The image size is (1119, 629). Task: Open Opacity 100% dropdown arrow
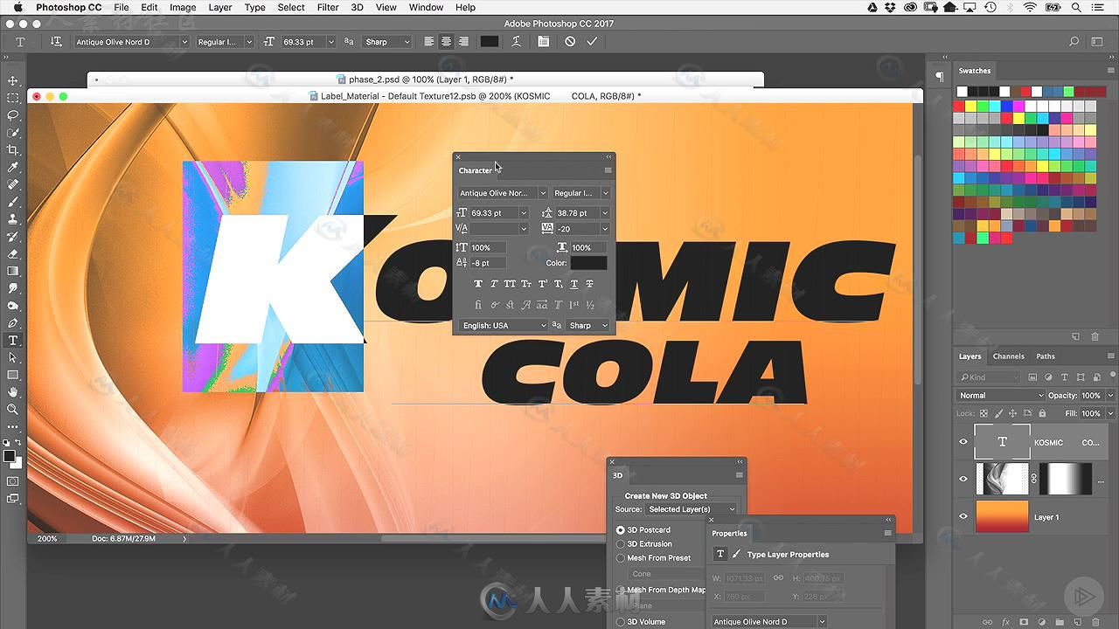(x=1110, y=396)
